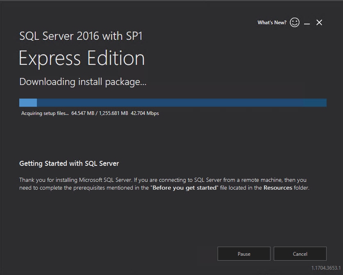Click the filled portion of the progress bar
343x275 pixels.
click(28, 103)
